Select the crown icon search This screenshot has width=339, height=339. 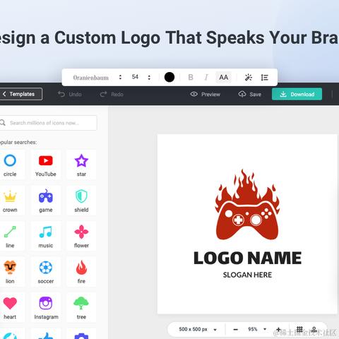click(10, 201)
